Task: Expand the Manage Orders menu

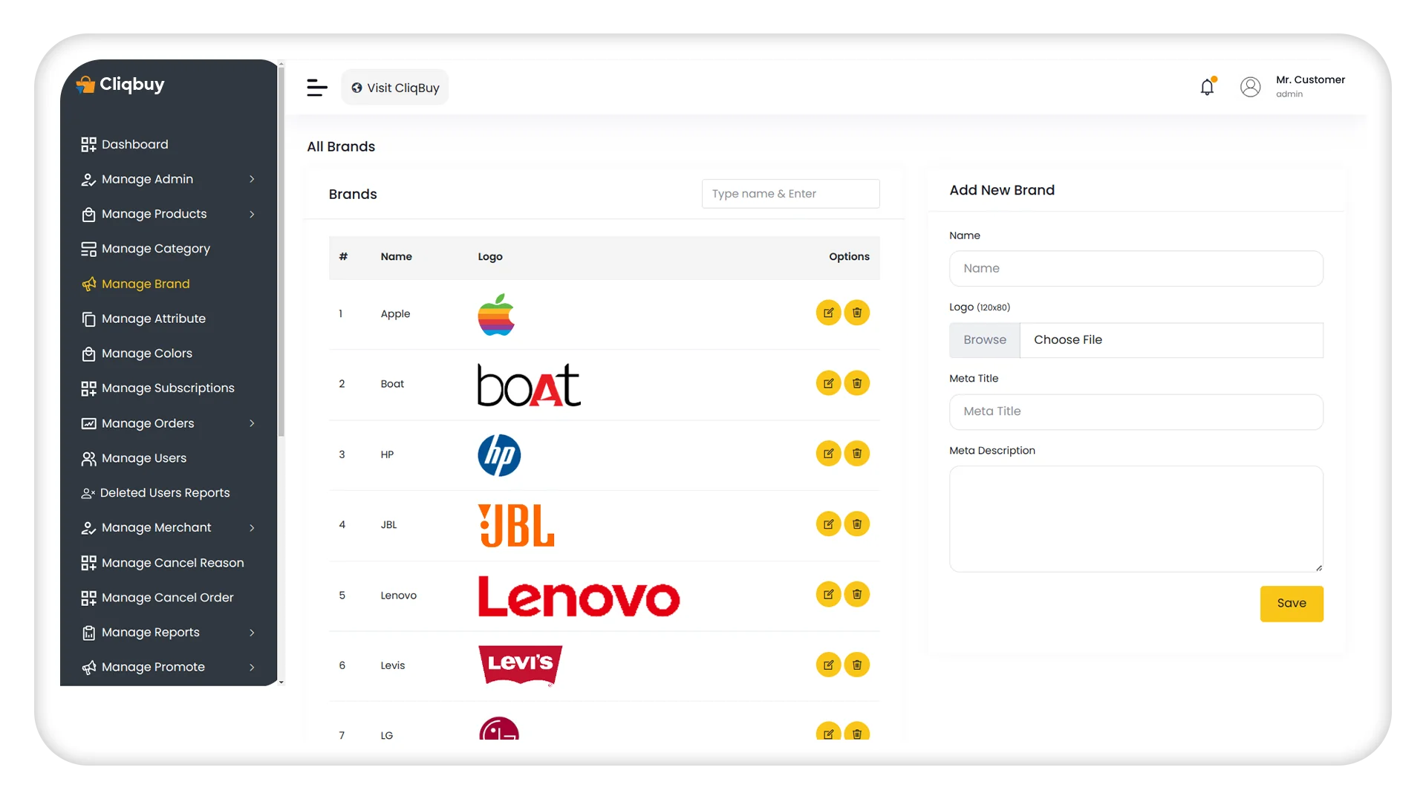Action: click(252, 422)
